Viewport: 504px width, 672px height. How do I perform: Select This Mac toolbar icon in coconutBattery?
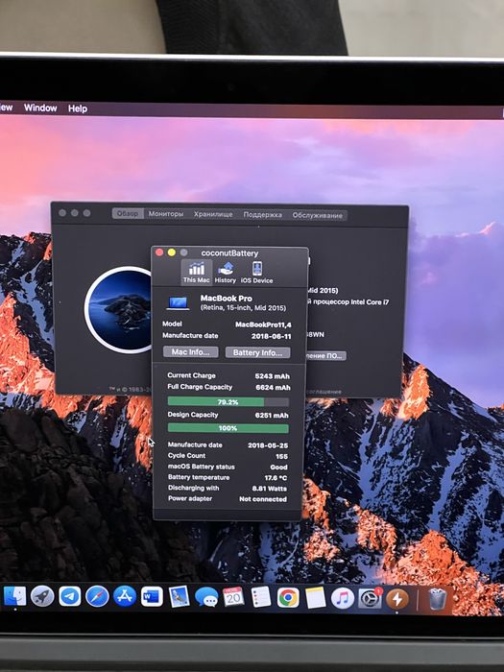click(x=196, y=273)
